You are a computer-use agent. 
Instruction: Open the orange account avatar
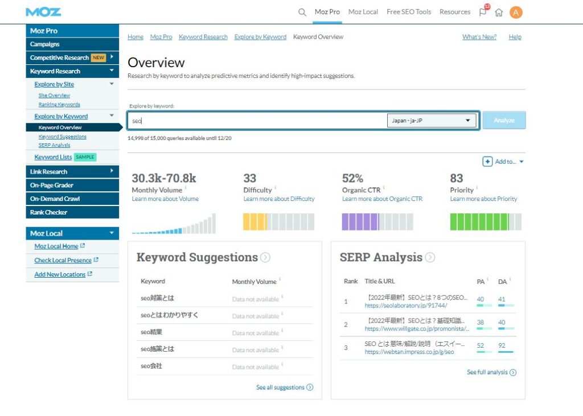(x=516, y=13)
